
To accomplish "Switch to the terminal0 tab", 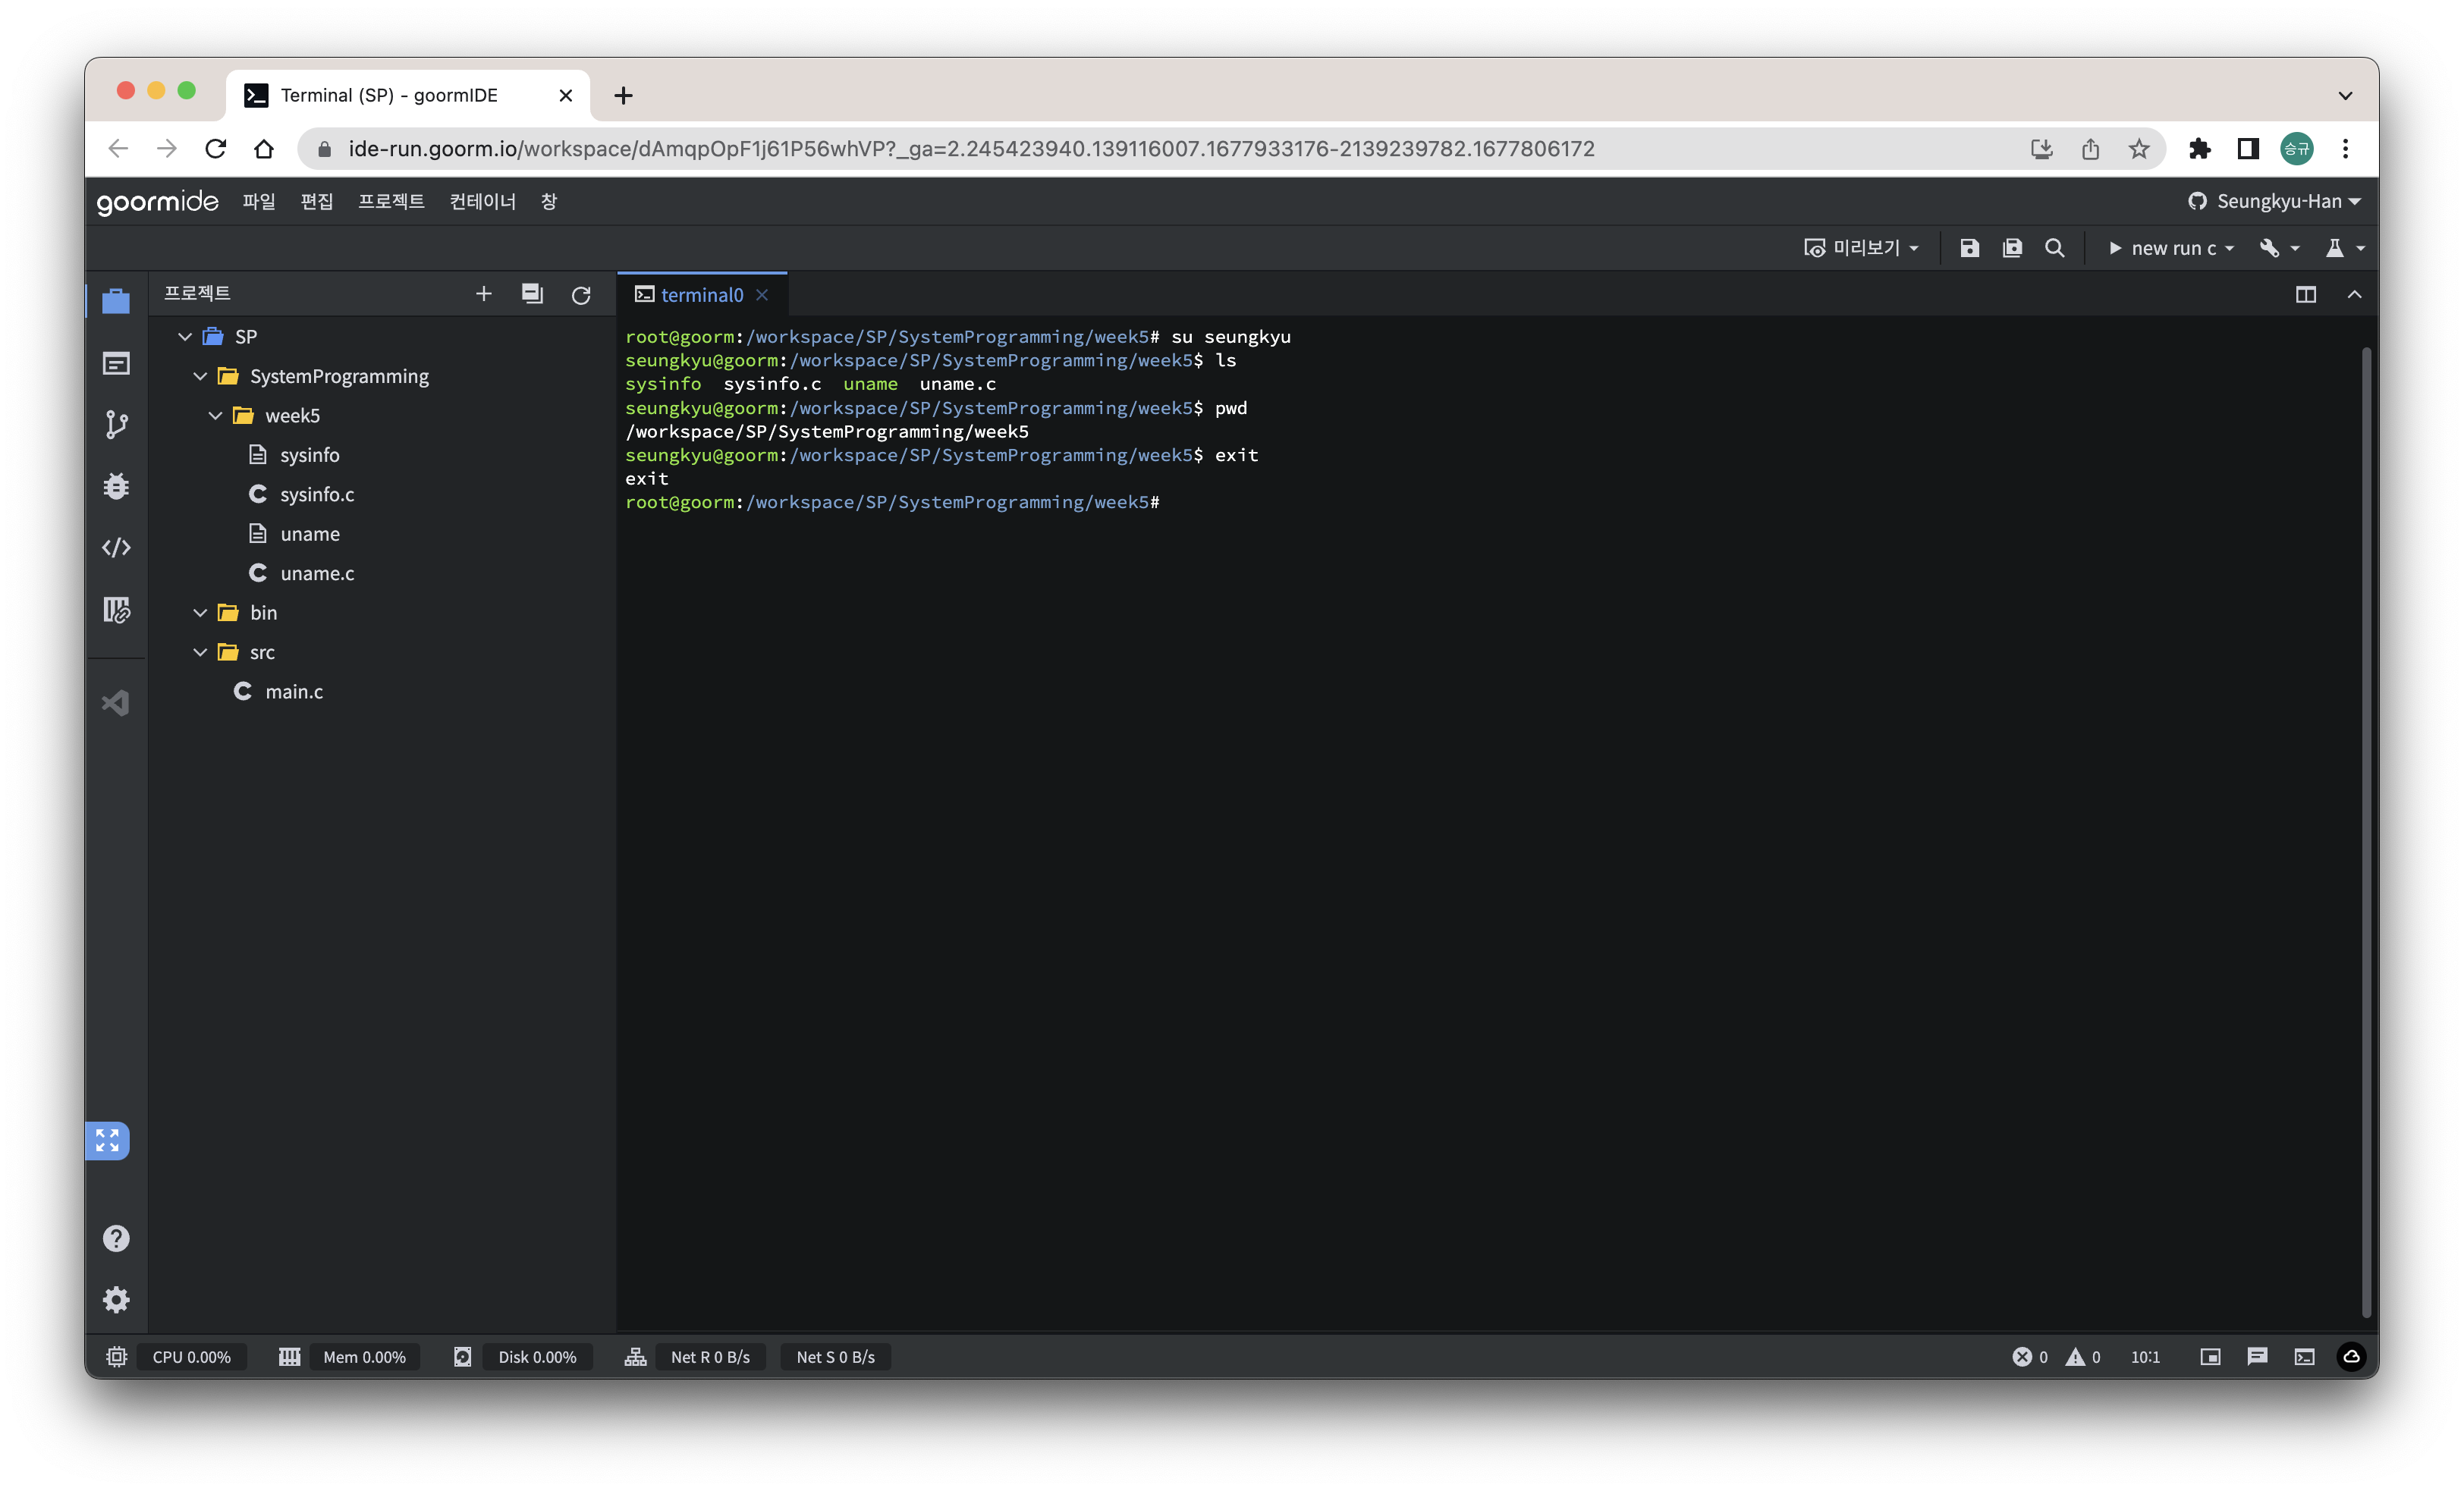I will pos(701,295).
